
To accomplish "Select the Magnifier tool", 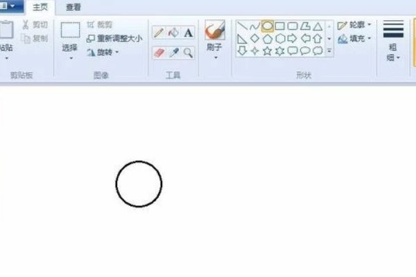I will [188, 53].
